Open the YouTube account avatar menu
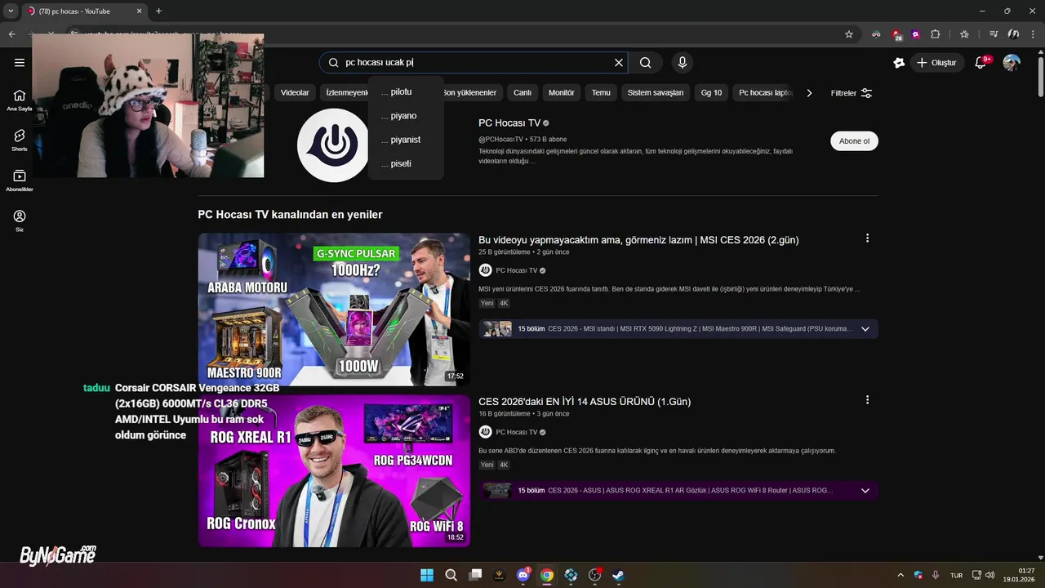Screen dimensions: 1045x588 pos(1012,63)
